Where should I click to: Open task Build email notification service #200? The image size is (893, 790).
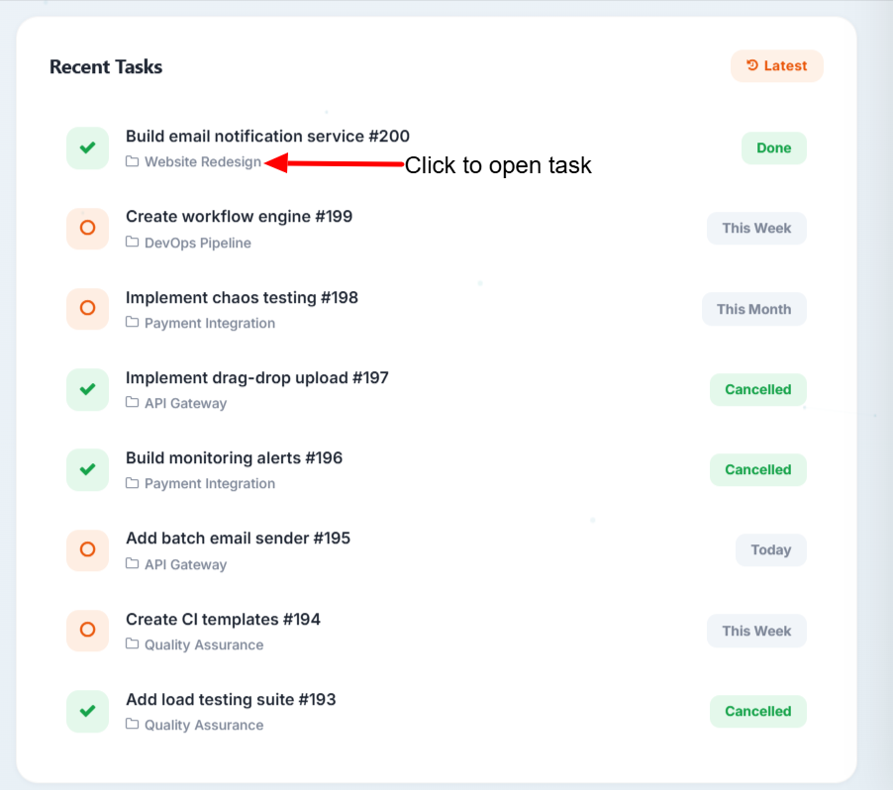pos(267,136)
